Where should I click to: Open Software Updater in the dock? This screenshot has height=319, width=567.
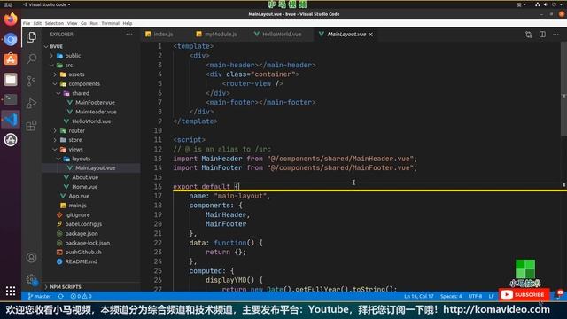(x=11, y=140)
